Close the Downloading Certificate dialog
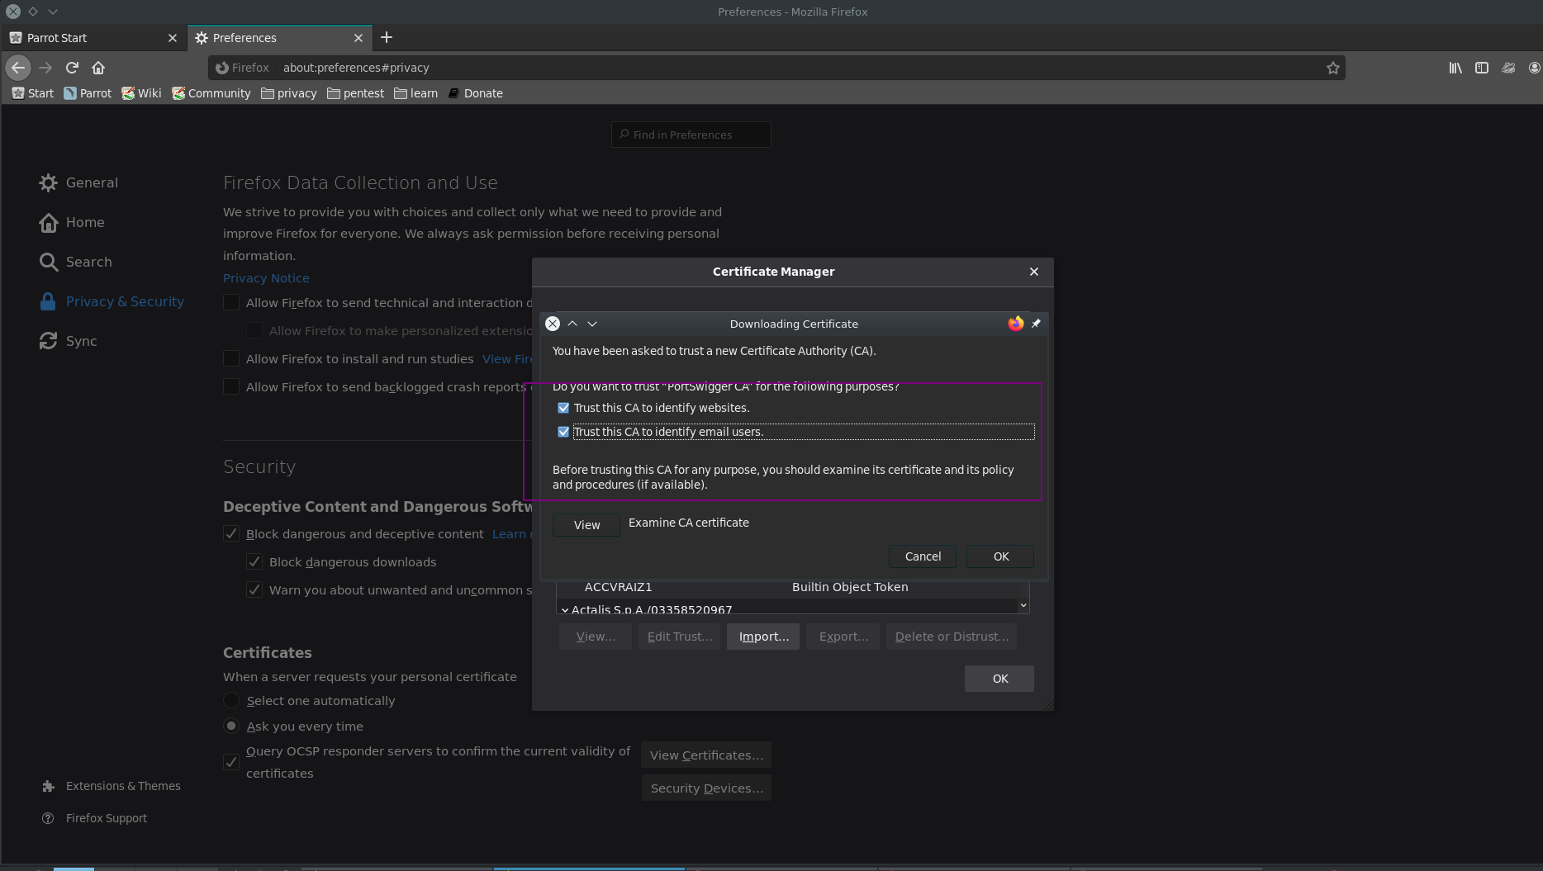Screen dimensions: 1543x871 tap(553, 324)
